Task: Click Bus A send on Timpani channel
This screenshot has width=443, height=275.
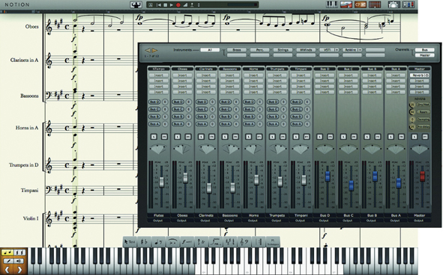Action: [x=297, y=124]
